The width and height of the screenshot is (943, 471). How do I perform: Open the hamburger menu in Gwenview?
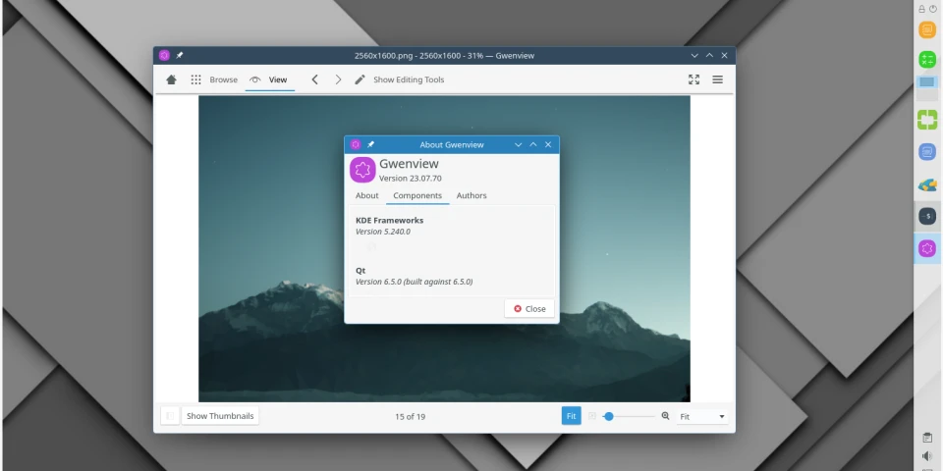click(x=718, y=79)
